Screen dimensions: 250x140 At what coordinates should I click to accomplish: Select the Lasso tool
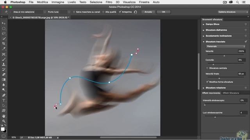point(4,33)
